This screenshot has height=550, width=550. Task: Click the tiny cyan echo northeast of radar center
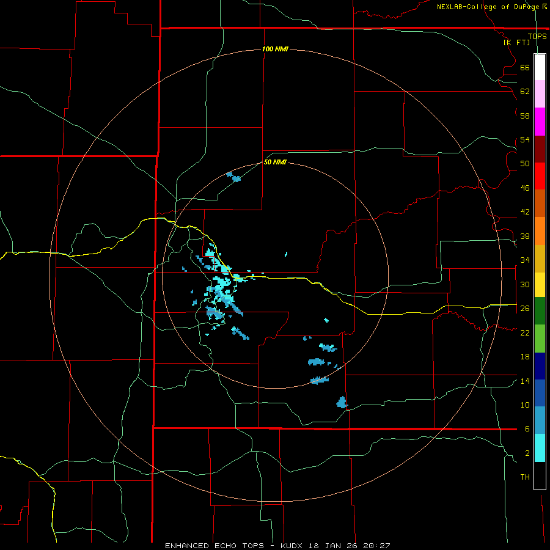pyautogui.click(x=286, y=254)
